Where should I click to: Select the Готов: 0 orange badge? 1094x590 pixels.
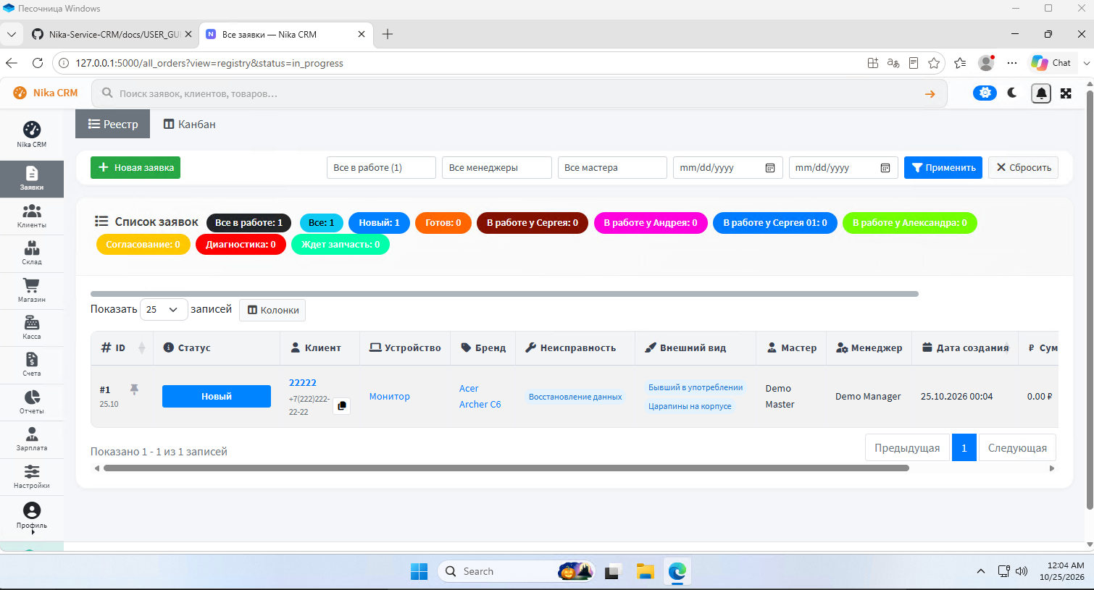point(443,223)
